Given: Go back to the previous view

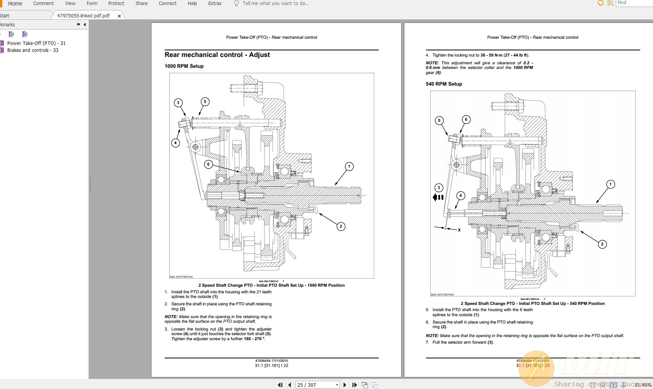Looking at the screenshot, I should [x=365, y=384].
